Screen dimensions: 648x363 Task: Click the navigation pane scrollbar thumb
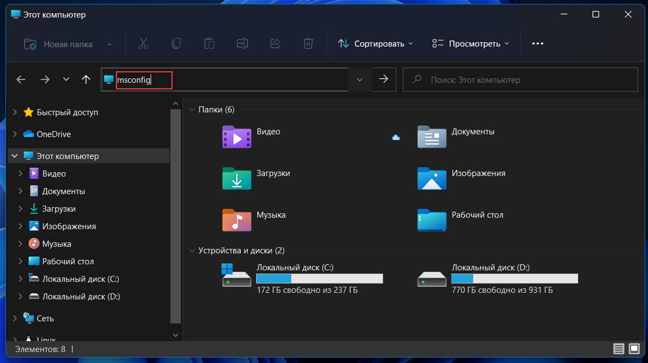[x=176, y=216]
